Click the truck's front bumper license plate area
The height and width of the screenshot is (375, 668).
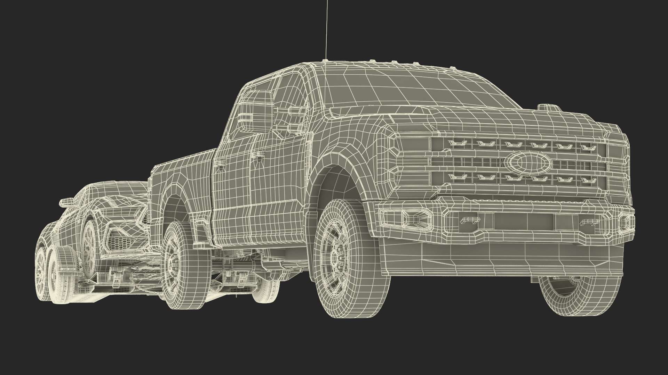(523, 221)
